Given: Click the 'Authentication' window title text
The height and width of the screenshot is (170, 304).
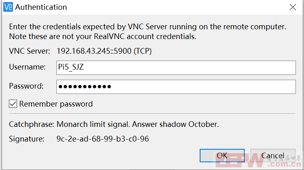Looking at the screenshot, I should click(x=41, y=7).
